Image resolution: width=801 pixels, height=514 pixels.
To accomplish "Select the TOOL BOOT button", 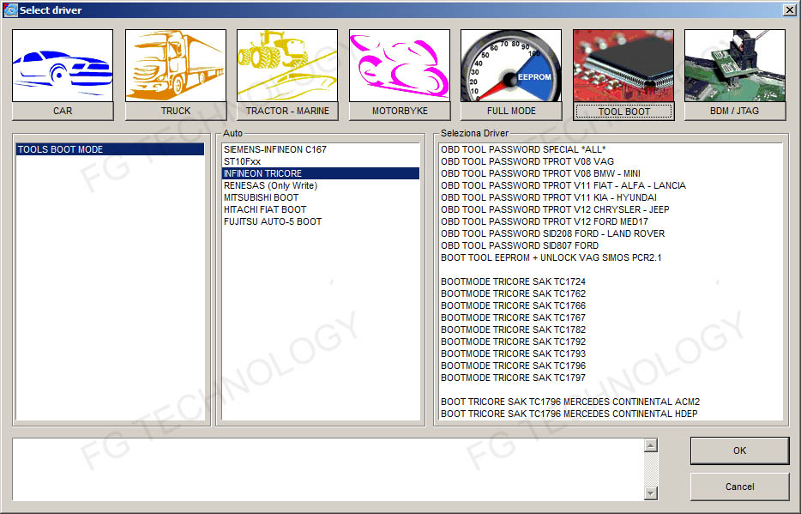I will (x=623, y=112).
